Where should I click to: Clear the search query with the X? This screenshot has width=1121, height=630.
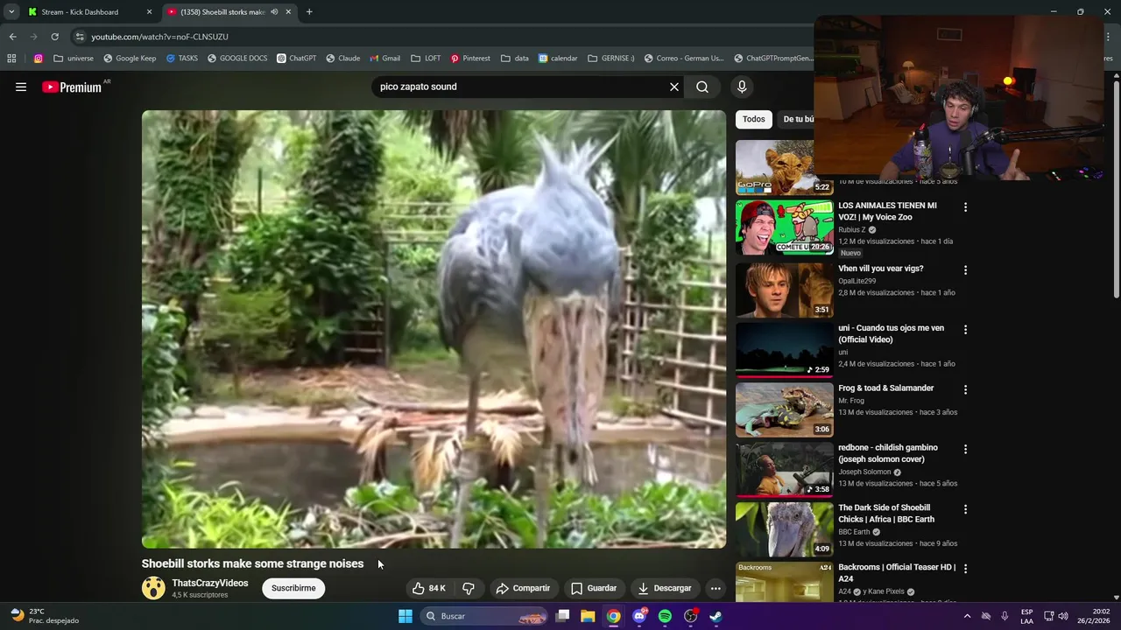[674, 87]
